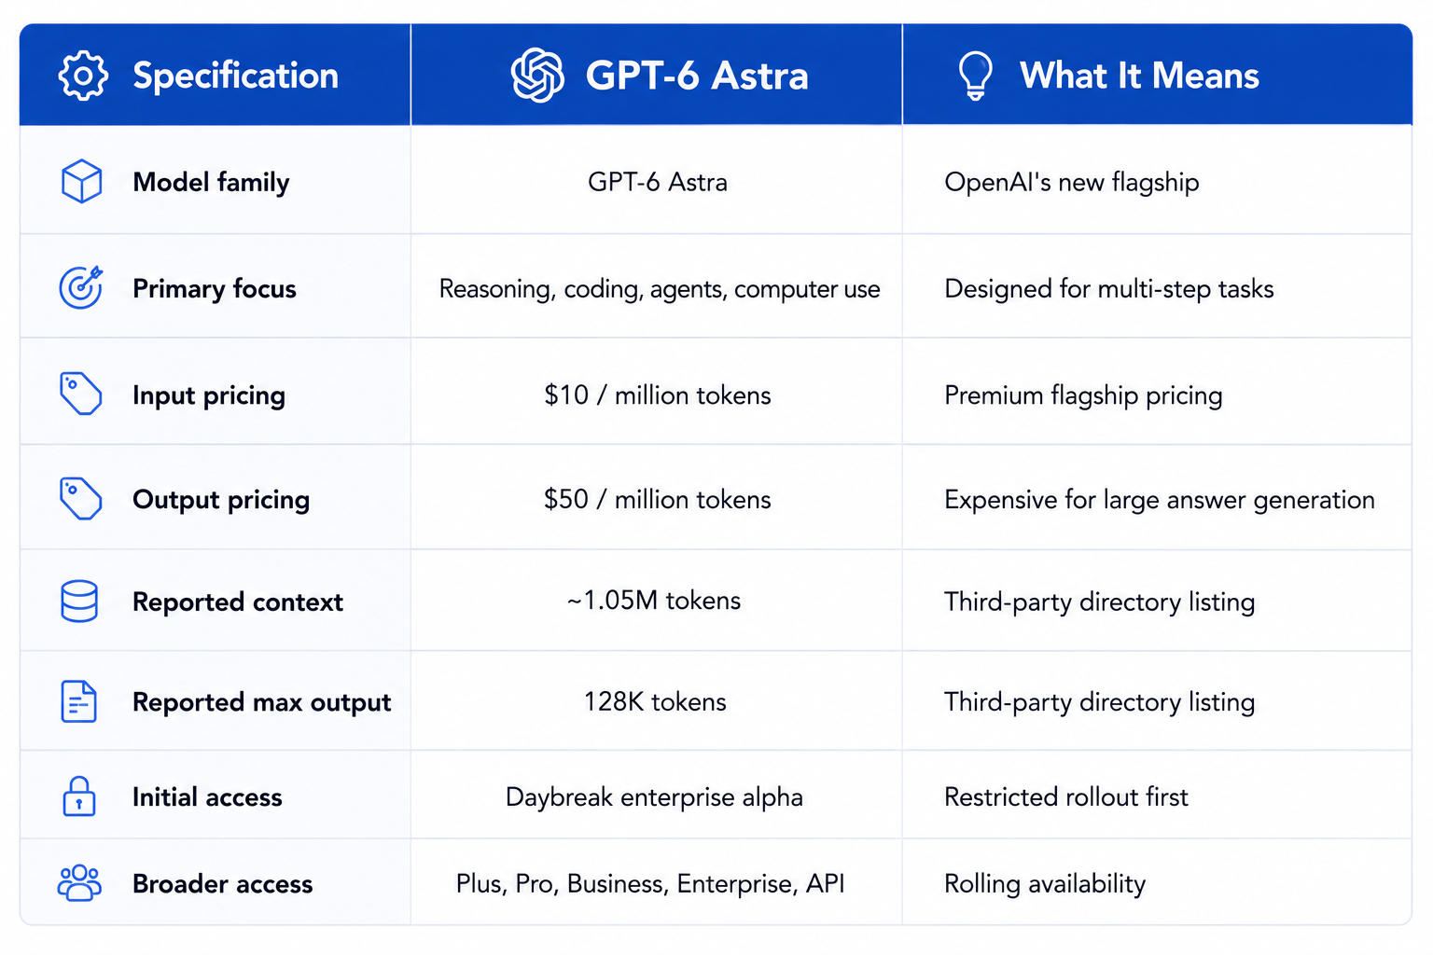Click 'Third-party directory listing' in Reported max output row

coord(1100,702)
